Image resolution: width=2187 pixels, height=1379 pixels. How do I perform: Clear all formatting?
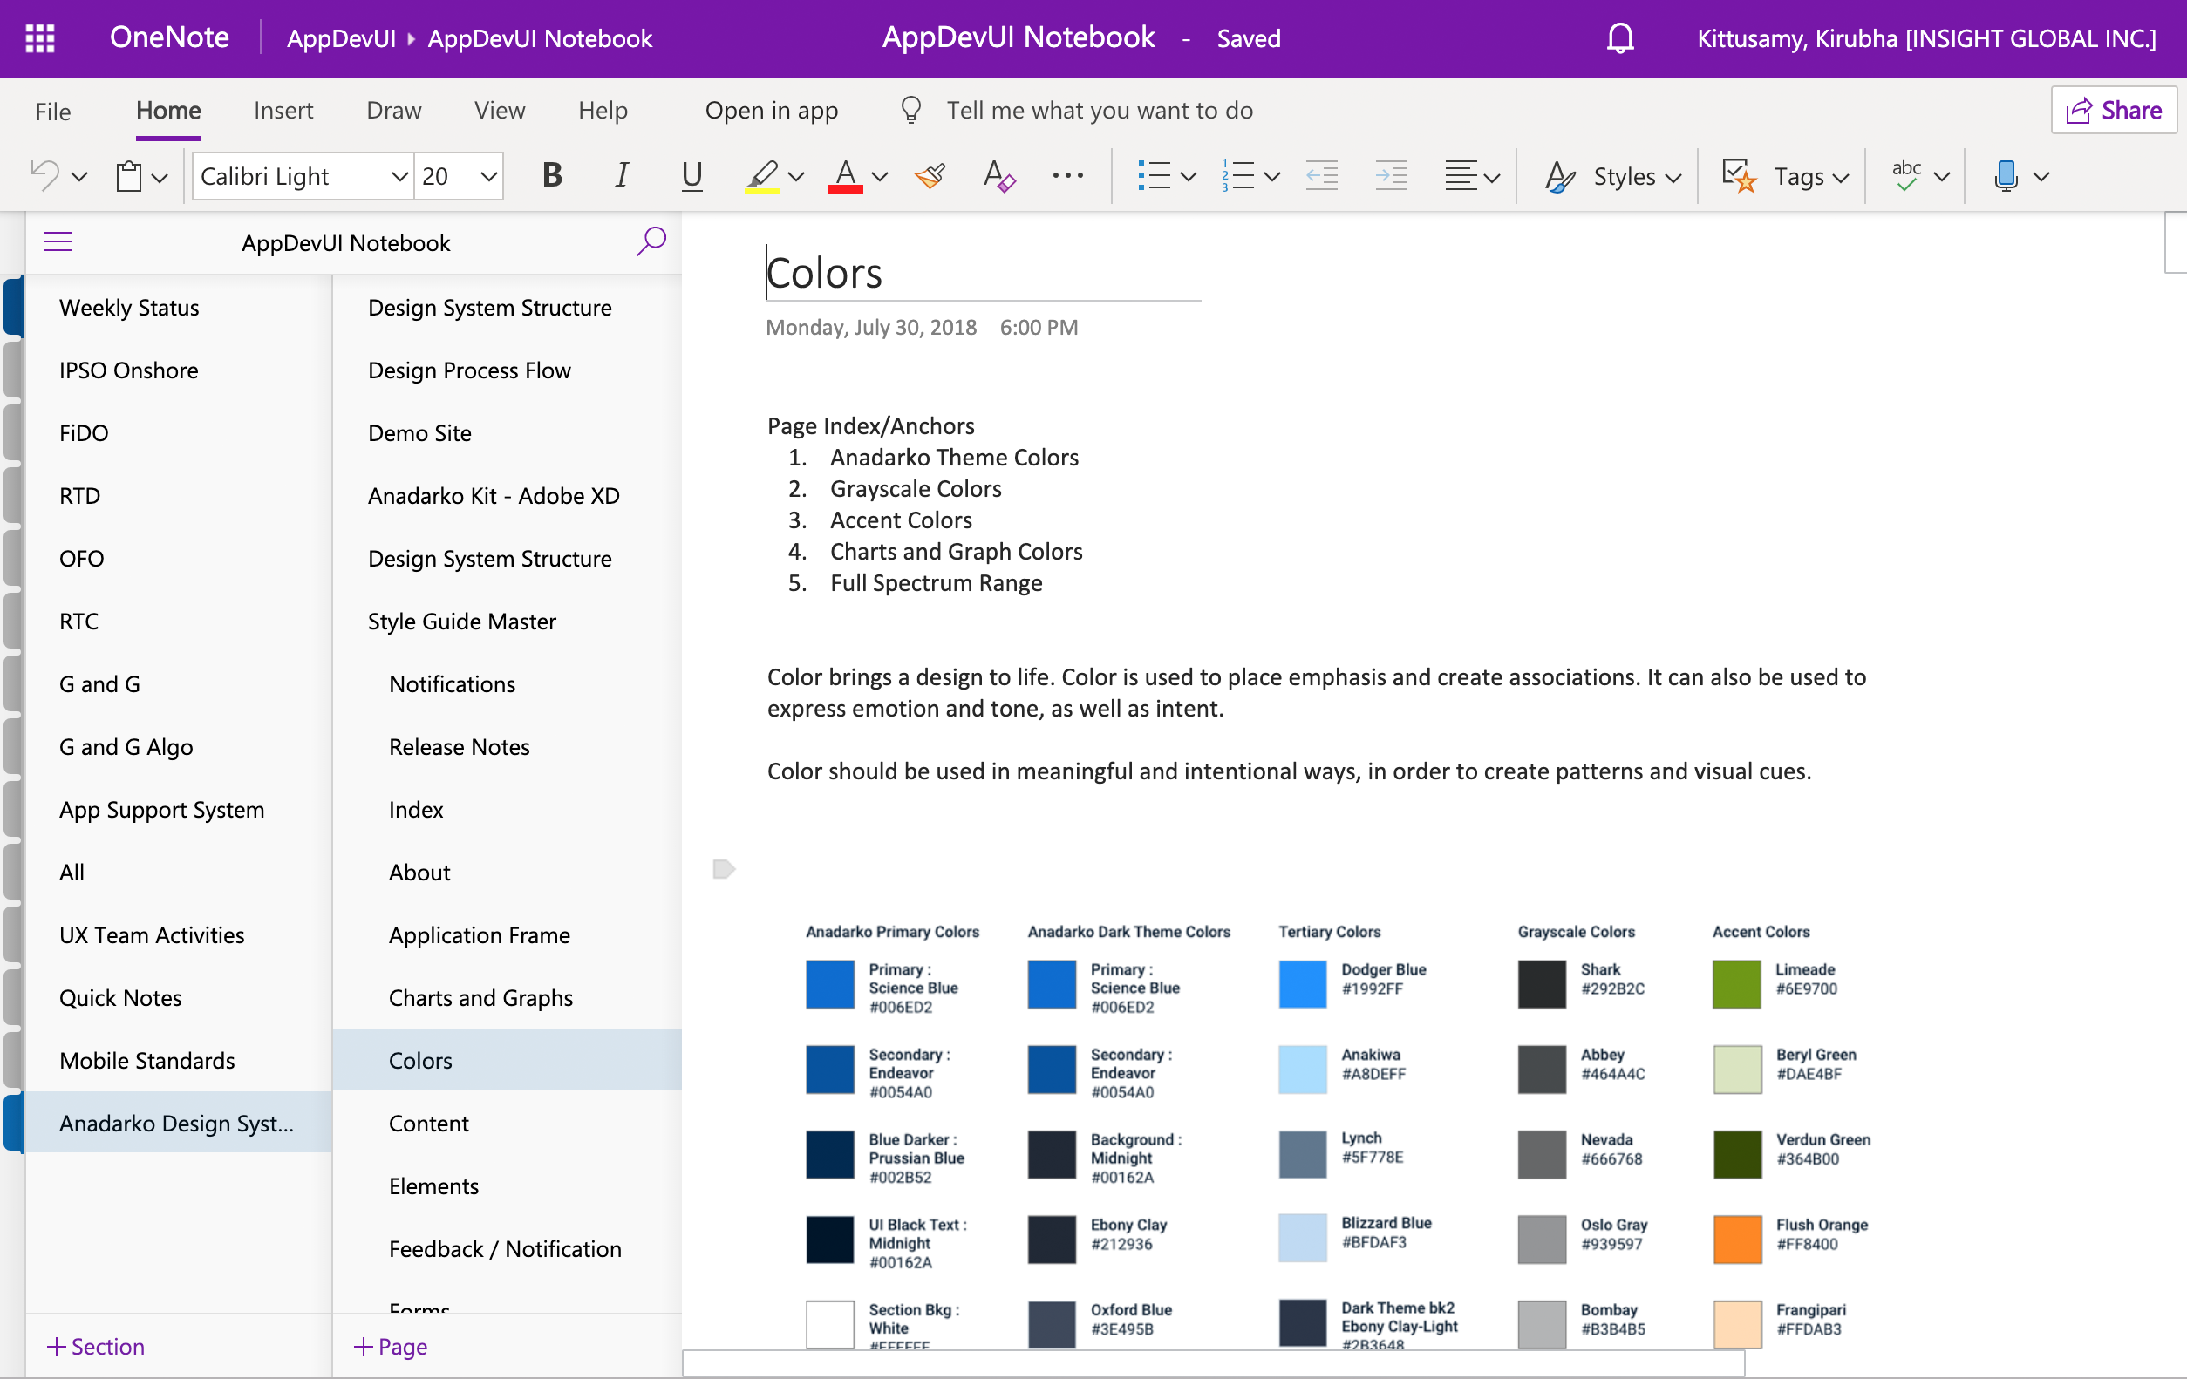998,177
